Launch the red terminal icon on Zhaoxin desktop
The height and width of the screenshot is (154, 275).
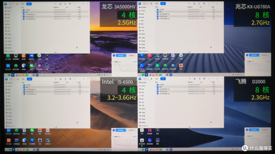(149, 56)
